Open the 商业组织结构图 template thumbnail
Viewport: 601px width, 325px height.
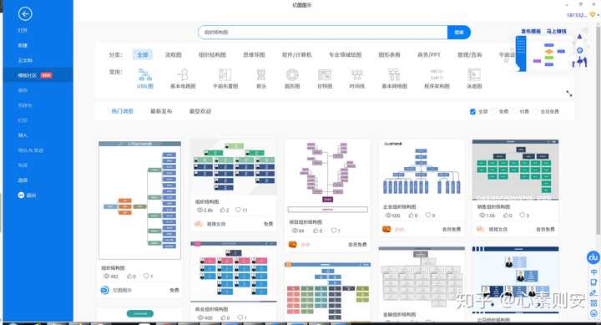tap(234, 272)
